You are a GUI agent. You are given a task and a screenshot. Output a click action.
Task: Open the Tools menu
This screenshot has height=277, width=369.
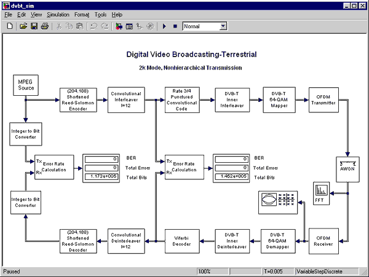[100, 15]
